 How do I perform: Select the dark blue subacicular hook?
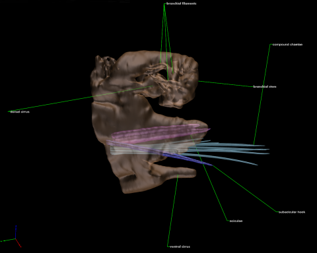pos(187,158)
